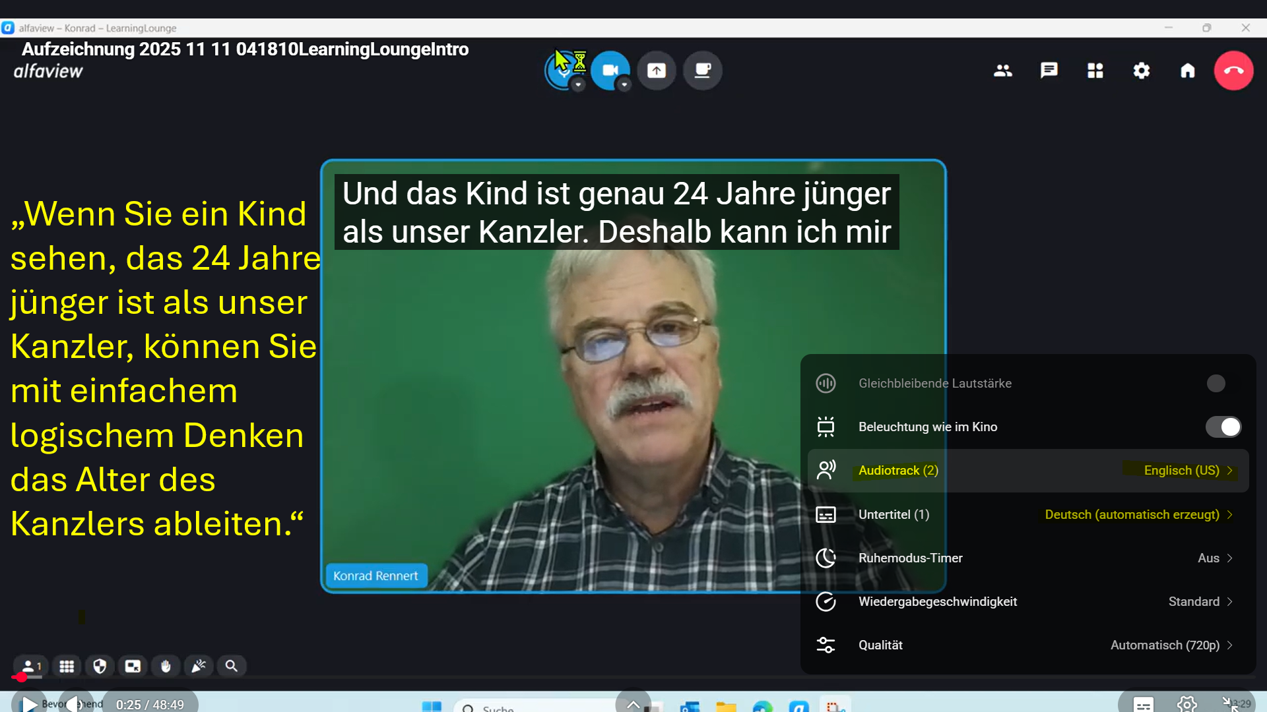Open the chat message icon
Viewport: 1267px width, 712px height.
click(x=1049, y=71)
